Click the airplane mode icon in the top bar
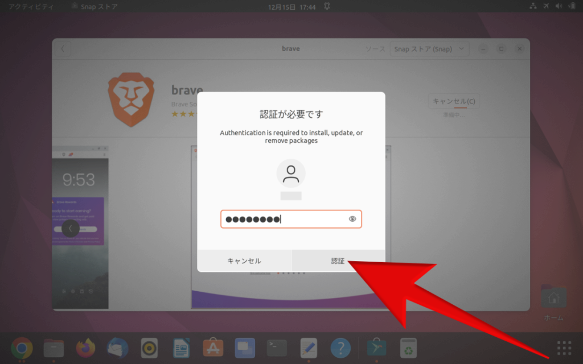Screen dimensions: 583x364 pos(546,6)
